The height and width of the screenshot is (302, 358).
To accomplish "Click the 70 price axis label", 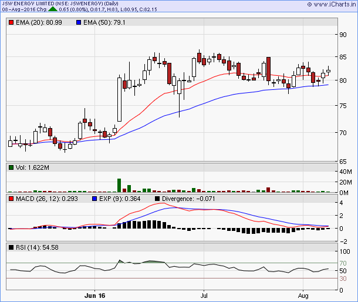I will pos(343,133).
